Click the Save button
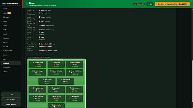 tap(11, 94)
